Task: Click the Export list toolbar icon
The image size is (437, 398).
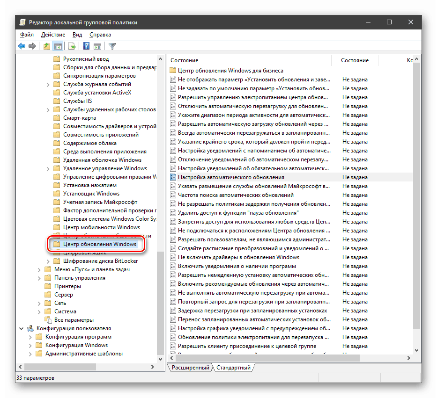Action: pos(72,46)
